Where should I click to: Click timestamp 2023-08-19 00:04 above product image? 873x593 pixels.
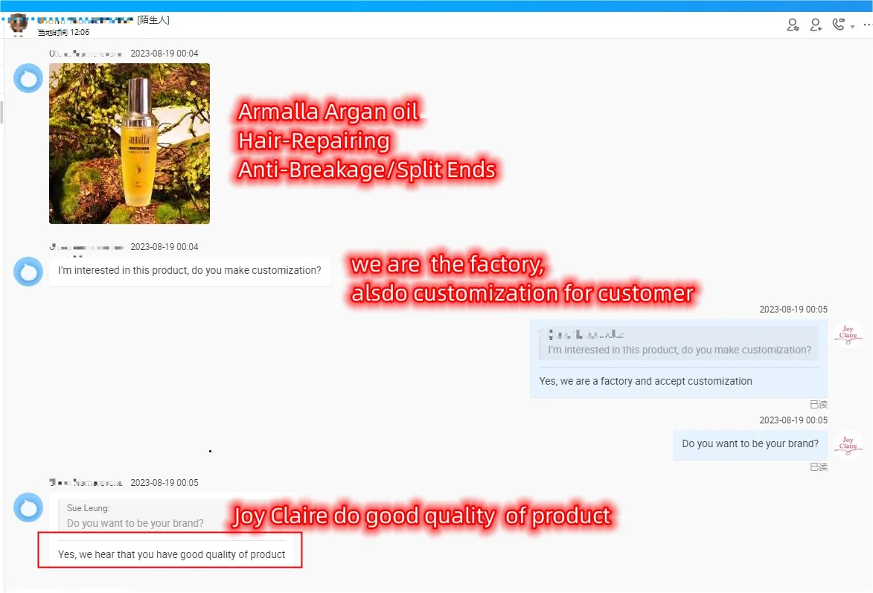tap(164, 54)
